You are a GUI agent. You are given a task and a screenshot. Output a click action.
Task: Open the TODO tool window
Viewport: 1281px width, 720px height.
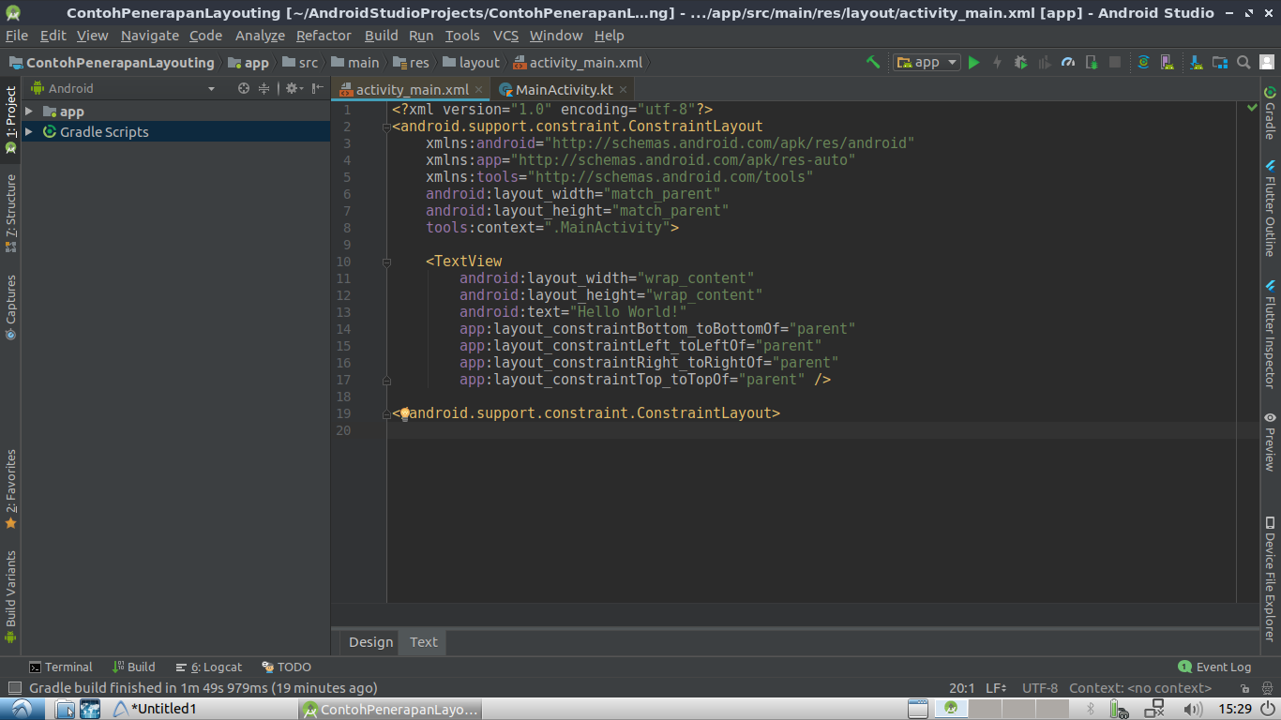(x=286, y=667)
